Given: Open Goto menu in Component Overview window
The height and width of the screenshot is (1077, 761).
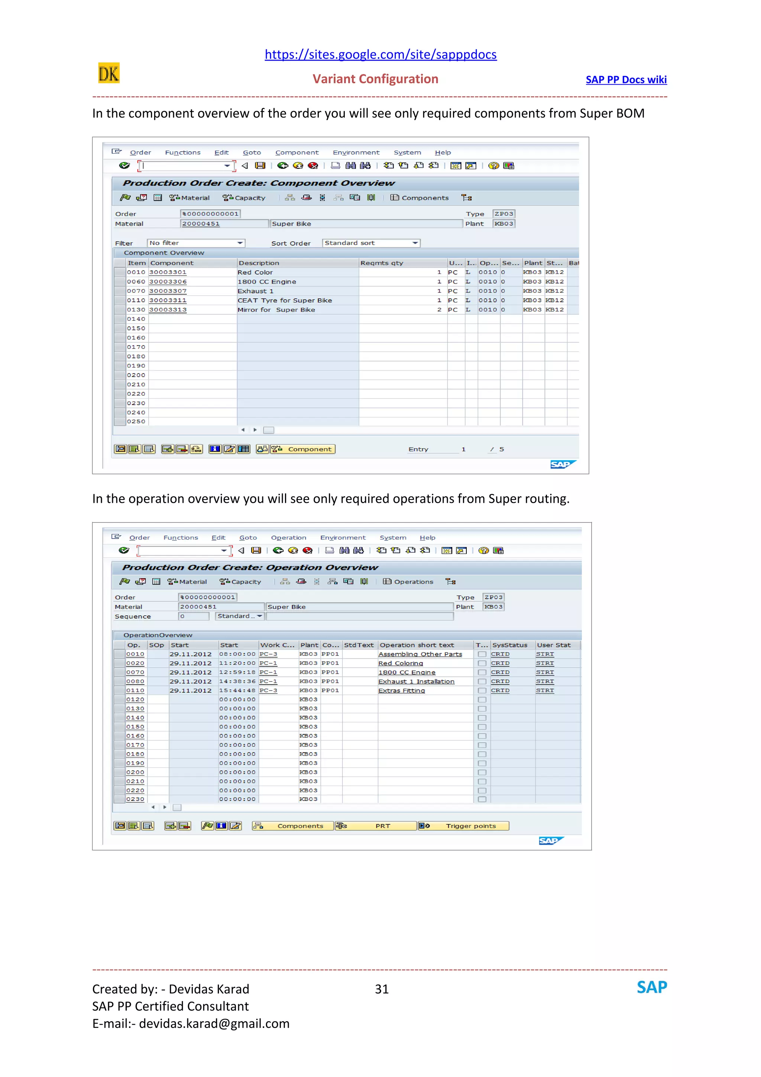Looking at the screenshot, I should [x=252, y=152].
